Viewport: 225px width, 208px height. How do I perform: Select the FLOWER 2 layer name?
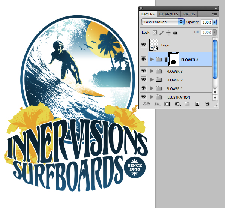[x=174, y=80]
